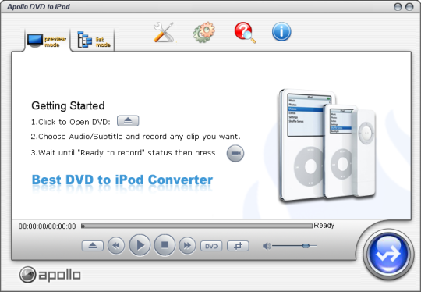
Task: Click the rewind button
Action: (x=116, y=245)
